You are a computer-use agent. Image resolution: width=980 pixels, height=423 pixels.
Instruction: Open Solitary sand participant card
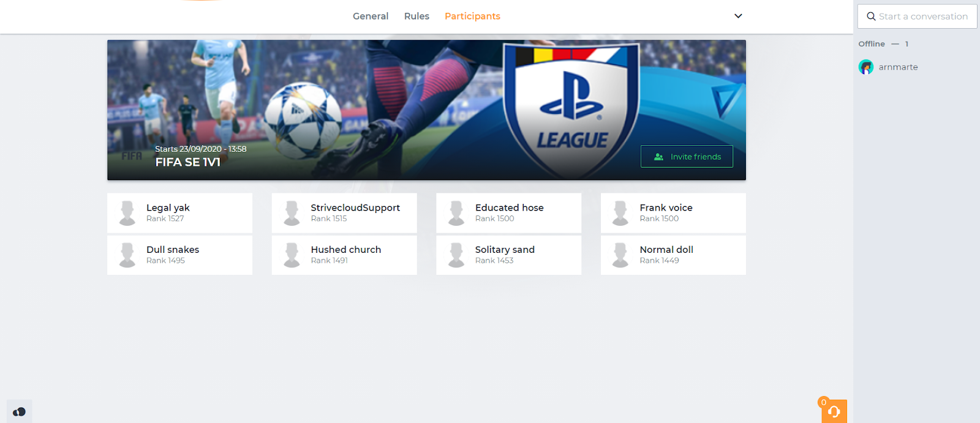tap(508, 255)
